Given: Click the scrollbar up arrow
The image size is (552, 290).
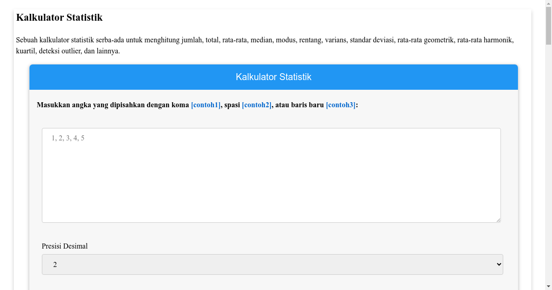Looking at the screenshot, I should 548,4.
